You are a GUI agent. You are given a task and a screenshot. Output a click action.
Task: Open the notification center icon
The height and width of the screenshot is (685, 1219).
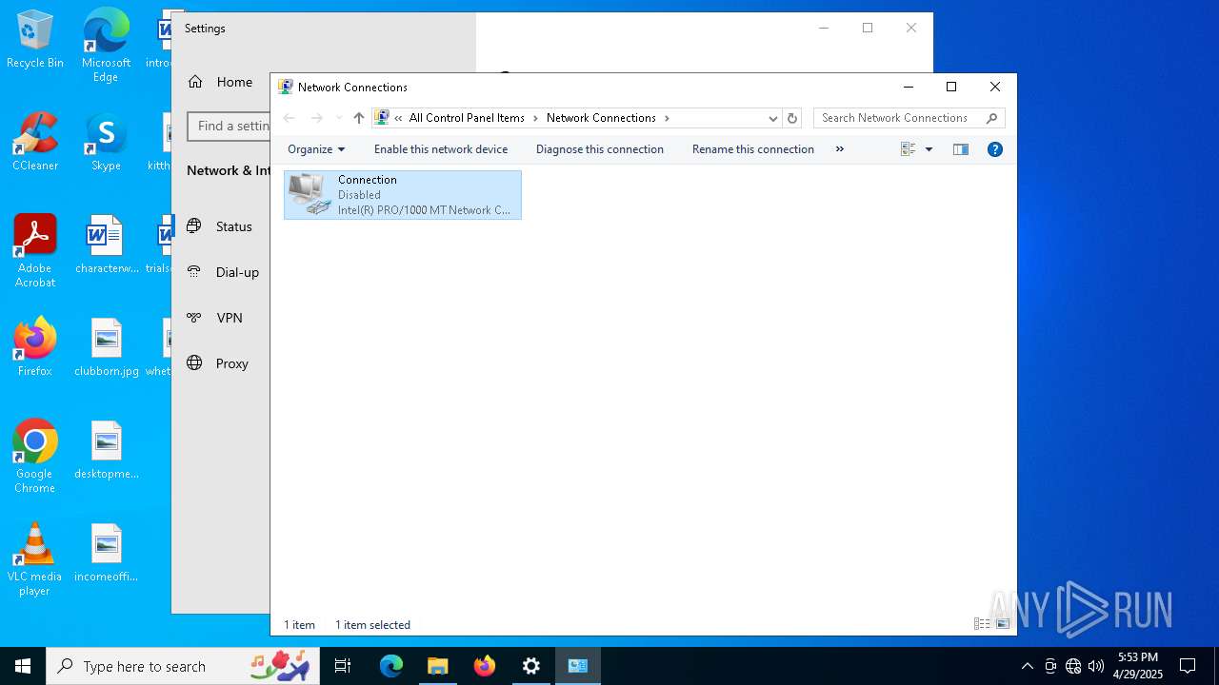click(1188, 666)
